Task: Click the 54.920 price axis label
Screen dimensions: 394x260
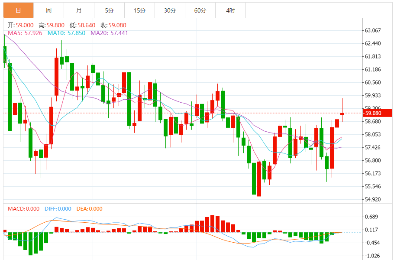Action: click(x=373, y=199)
